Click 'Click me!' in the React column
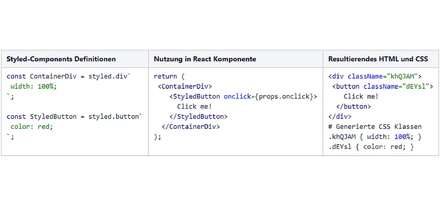441x206 pixels. coord(194,106)
